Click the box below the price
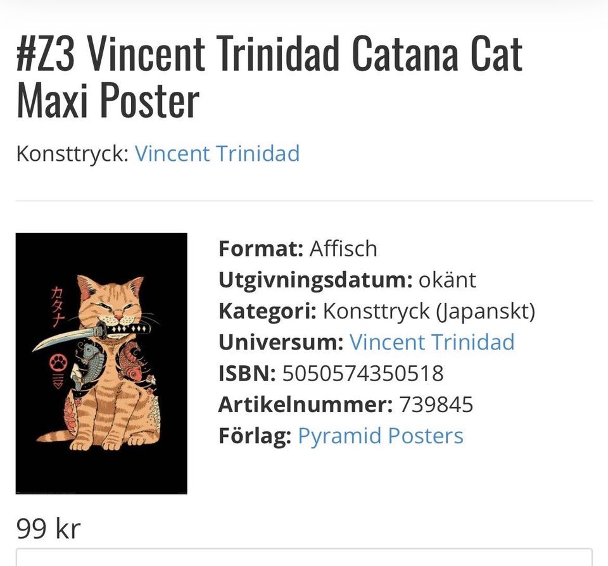This screenshot has height=566, width=608. coord(304,557)
